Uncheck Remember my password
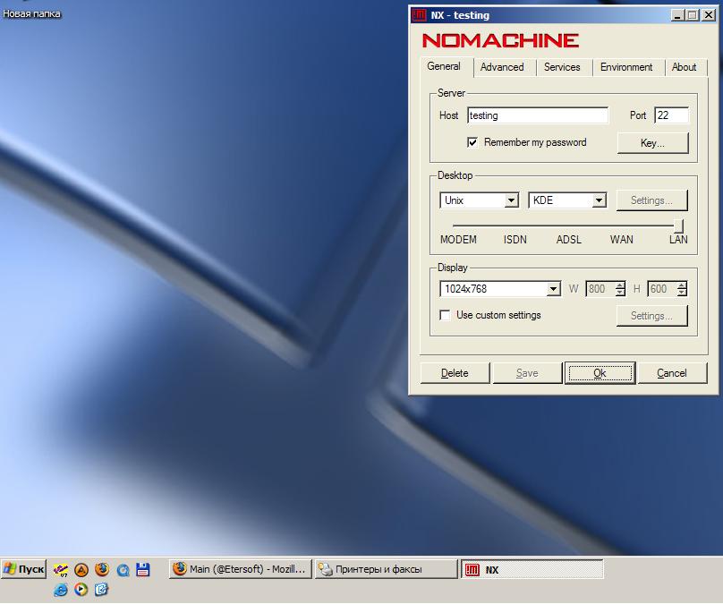 pyautogui.click(x=472, y=142)
